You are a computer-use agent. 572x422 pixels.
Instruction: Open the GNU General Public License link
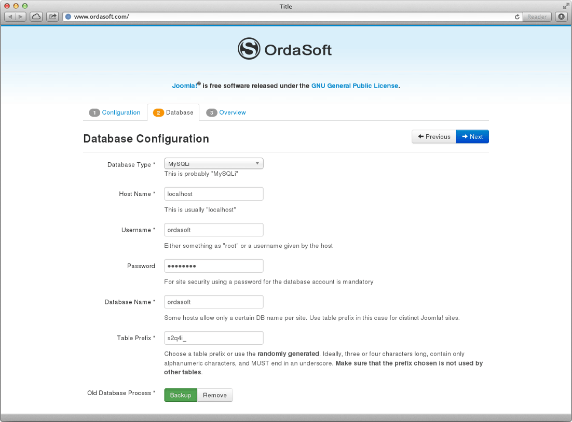click(x=355, y=86)
